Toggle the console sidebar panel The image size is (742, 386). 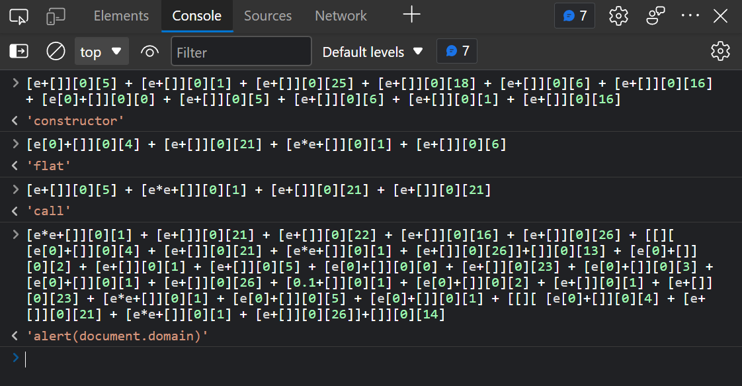(19, 52)
